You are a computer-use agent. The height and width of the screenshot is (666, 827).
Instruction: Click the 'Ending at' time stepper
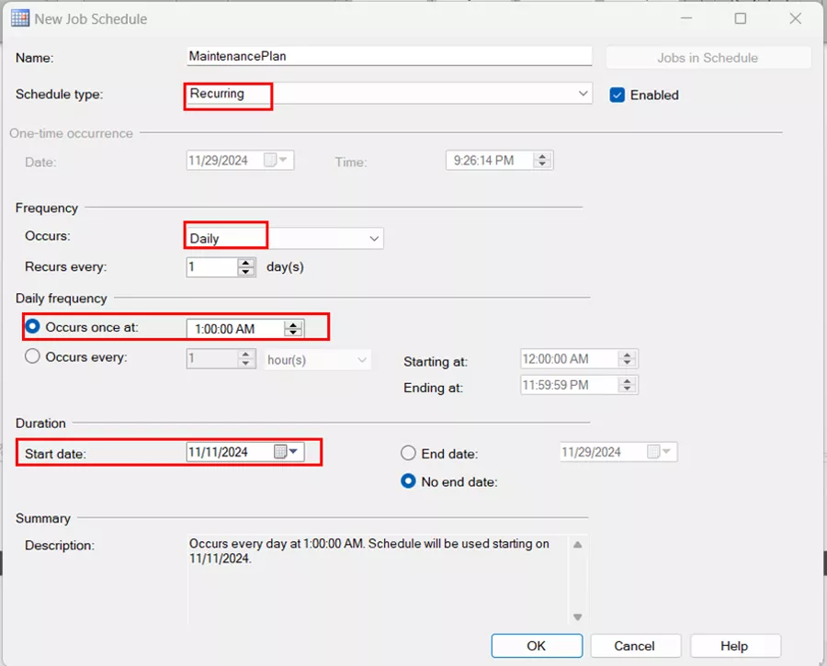627,385
